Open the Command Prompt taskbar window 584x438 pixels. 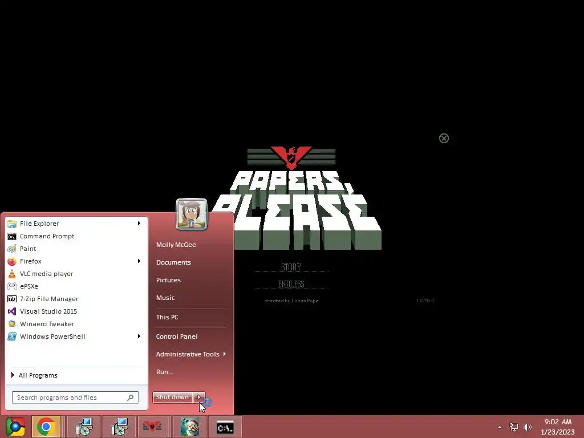point(225,427)
